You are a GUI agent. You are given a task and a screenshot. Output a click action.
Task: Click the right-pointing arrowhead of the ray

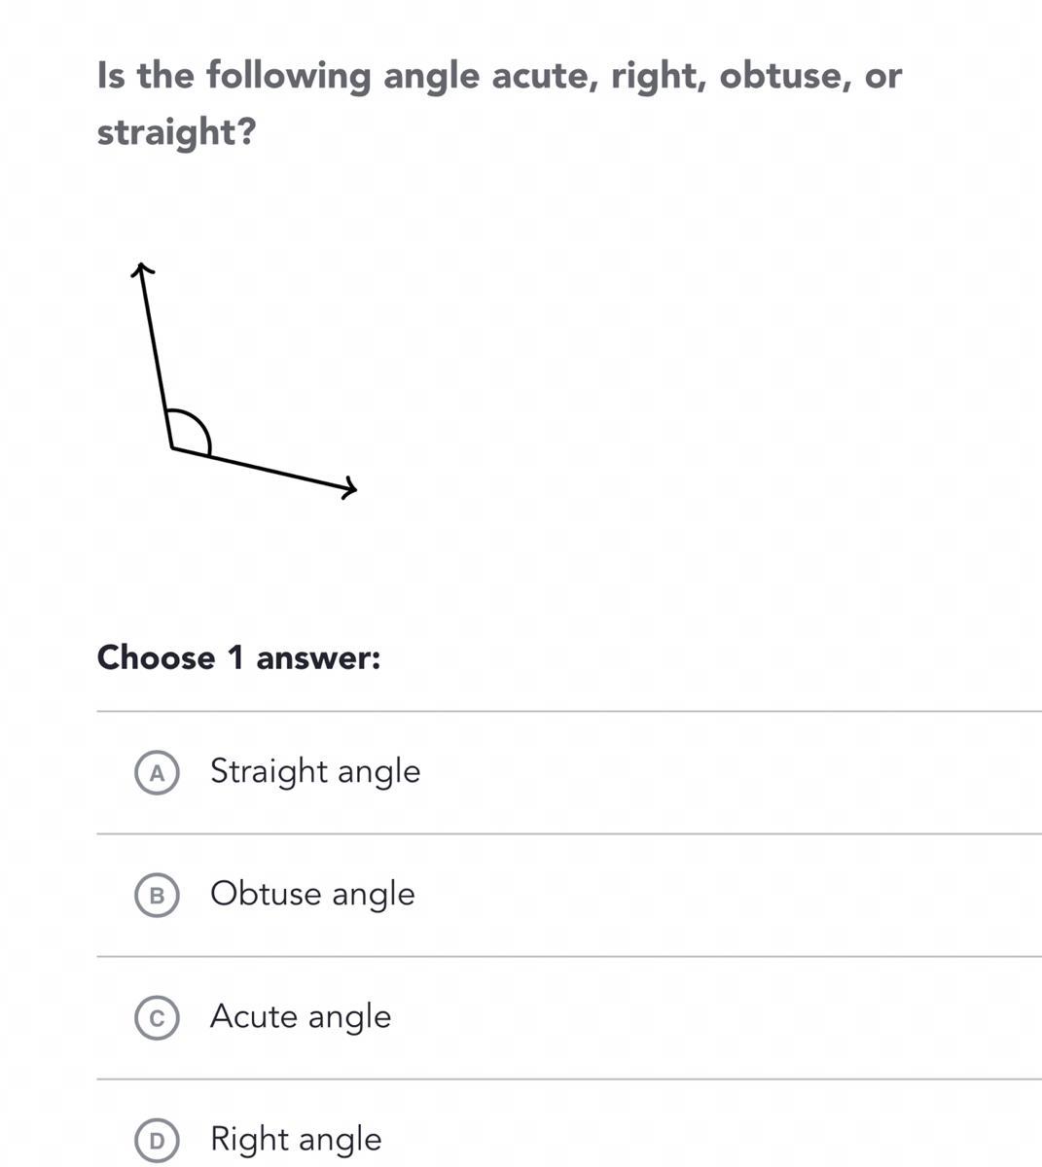click(x=350, y=488)
